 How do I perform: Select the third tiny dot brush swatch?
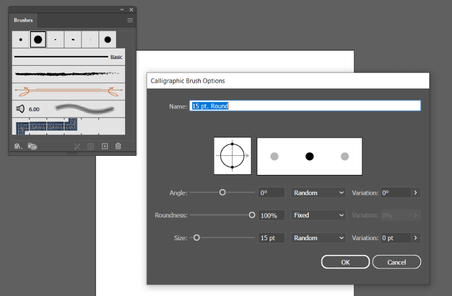[x=55, y=40]
